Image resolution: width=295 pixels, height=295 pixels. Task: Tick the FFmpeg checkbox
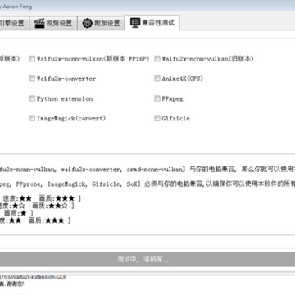[157, 98]
